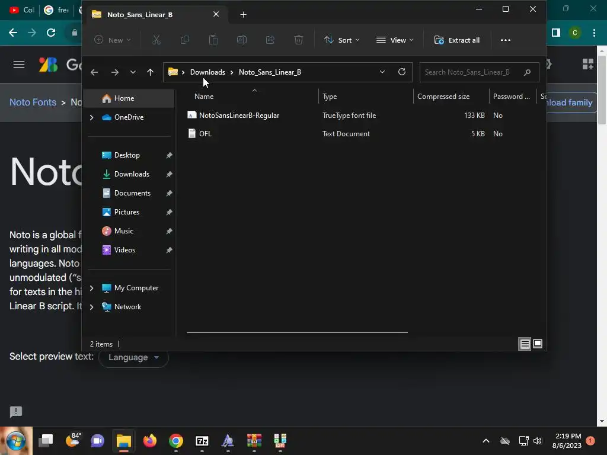Expand the My Computer tree node

click(x=91, y=288)
